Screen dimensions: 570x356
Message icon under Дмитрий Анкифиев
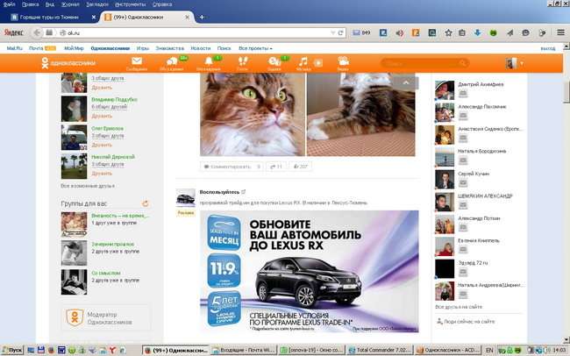(463, 94)
